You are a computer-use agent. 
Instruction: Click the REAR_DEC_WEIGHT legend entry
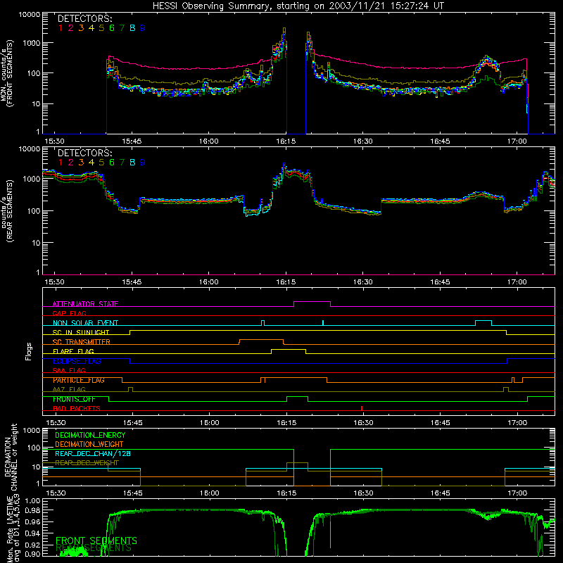pyautogui.click(x=87, y=463)
